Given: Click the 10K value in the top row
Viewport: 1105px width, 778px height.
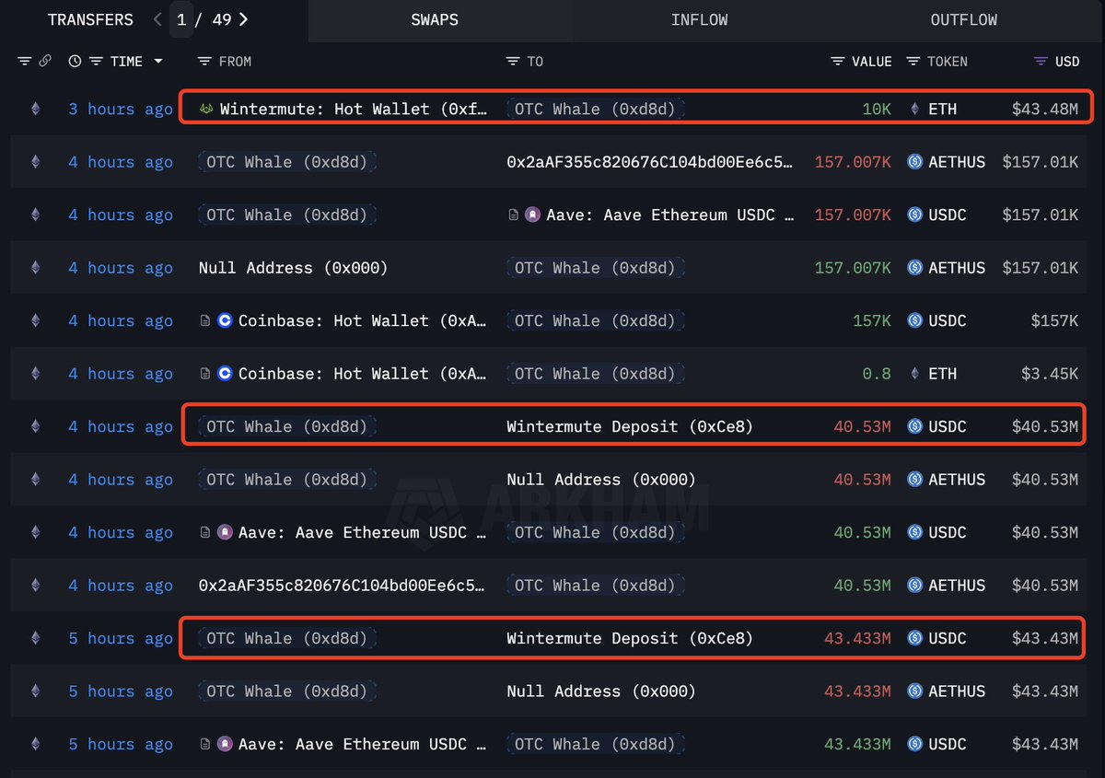Looking at the screenshot, I should click(877, 109).
